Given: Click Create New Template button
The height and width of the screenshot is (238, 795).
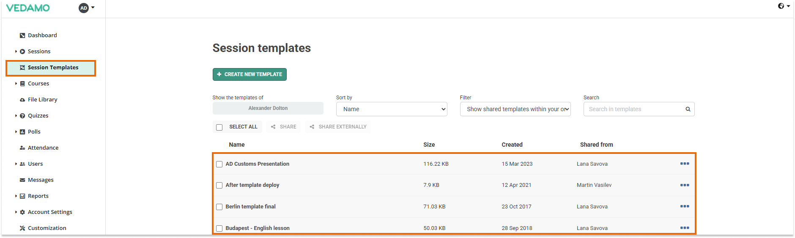Looking at the screenshot, I should (x=249, y=74).
